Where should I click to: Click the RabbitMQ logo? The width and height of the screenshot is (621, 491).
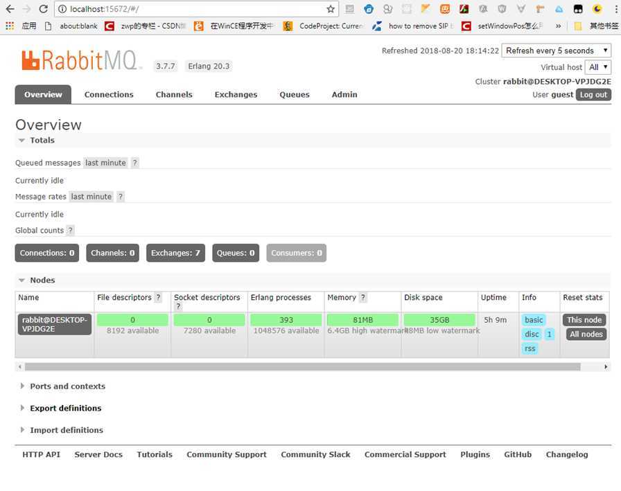(80, 60)
